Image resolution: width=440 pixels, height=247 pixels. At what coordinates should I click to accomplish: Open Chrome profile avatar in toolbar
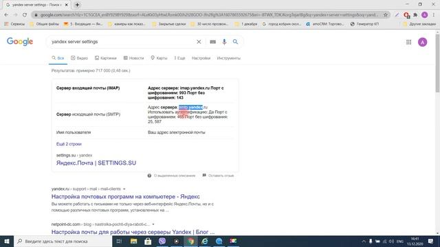point(425,15)
